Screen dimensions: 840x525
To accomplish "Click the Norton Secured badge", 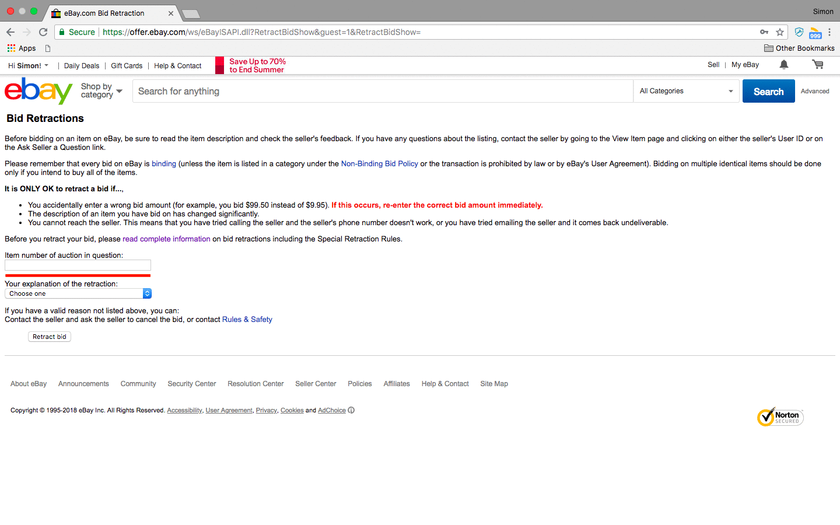I will tap(780, 417).
